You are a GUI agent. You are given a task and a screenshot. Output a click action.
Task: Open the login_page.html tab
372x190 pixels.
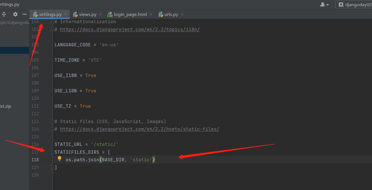[131, 14]
